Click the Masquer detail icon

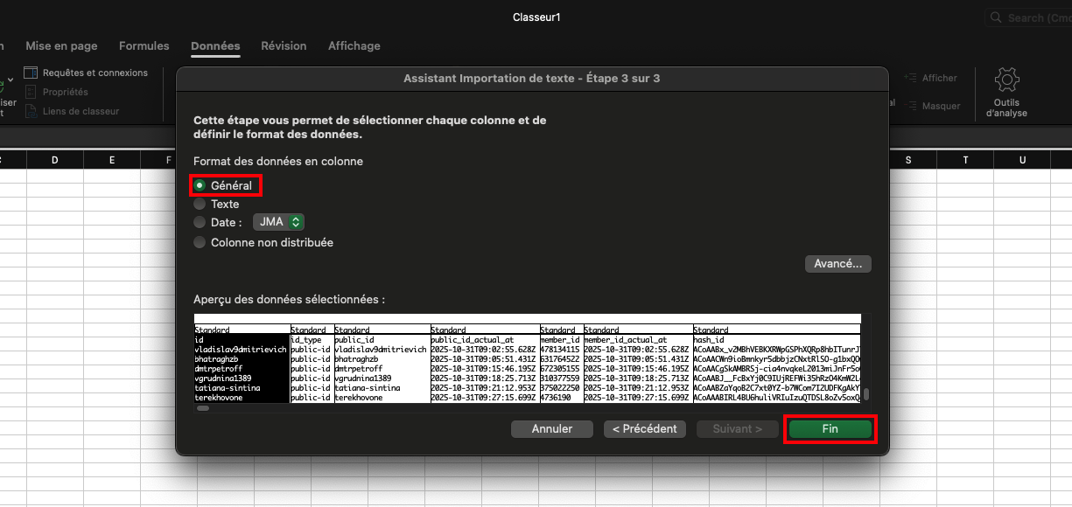(x=910, y=106)
